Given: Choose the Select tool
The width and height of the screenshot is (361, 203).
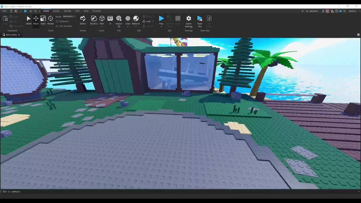Looking at the screenshot, I should [x=29, y=20].
